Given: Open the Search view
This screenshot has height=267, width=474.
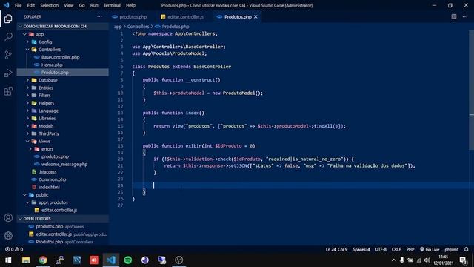Looking at the screenshot, I should pyautogui.click(x=8, y=36).
